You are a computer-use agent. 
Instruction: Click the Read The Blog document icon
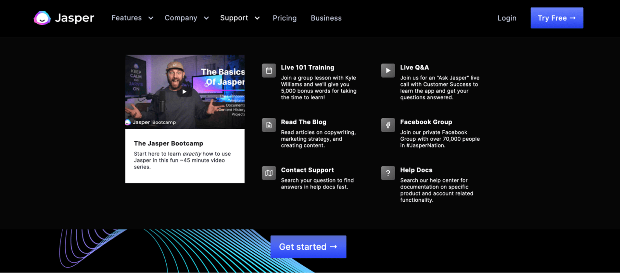point(269,125)
